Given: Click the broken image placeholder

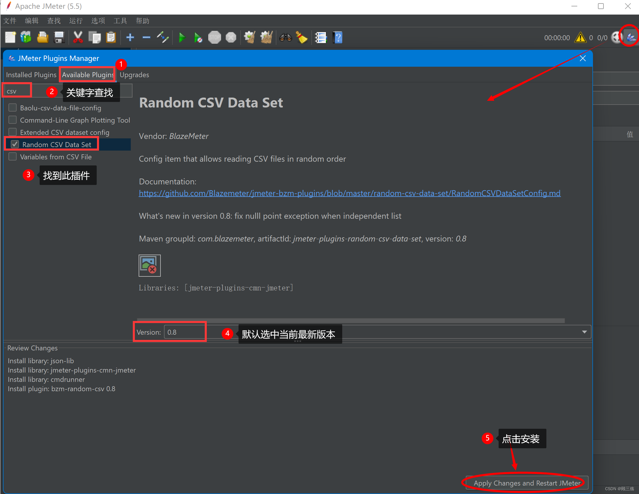Looking at the screenshot, I should (x=149, y=265).
